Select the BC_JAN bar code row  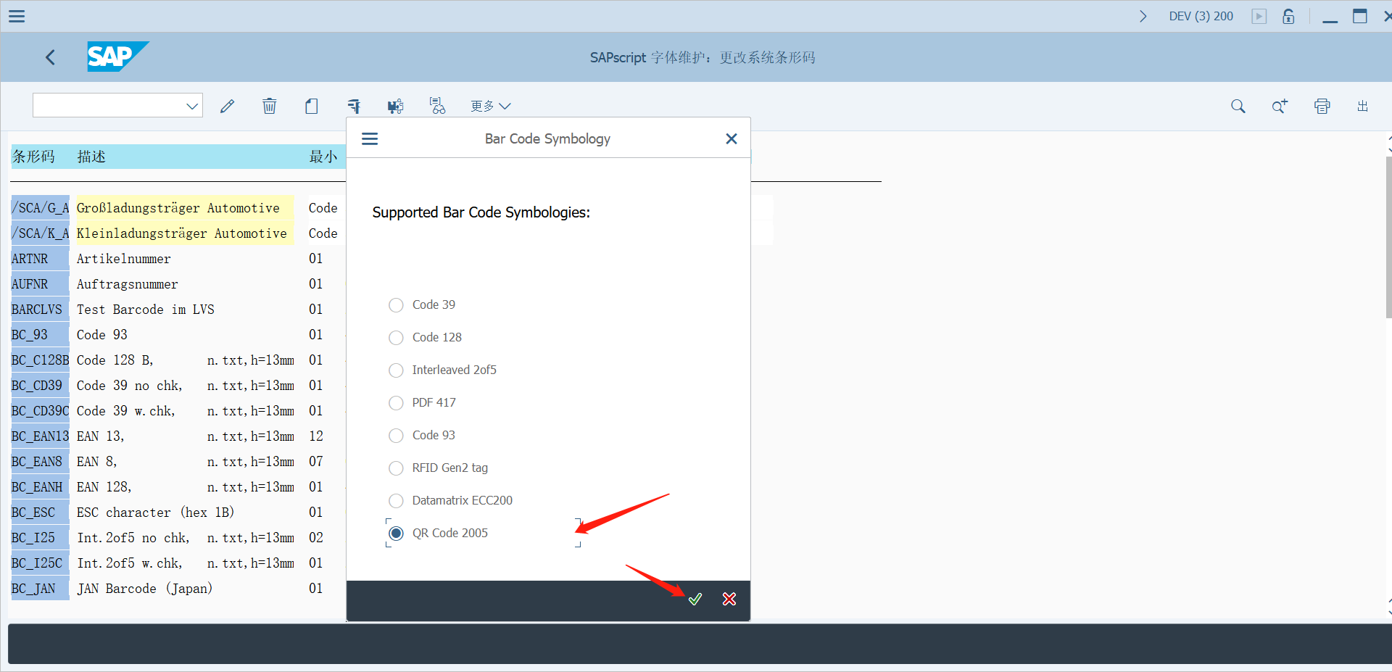click(x=40, y=589)
